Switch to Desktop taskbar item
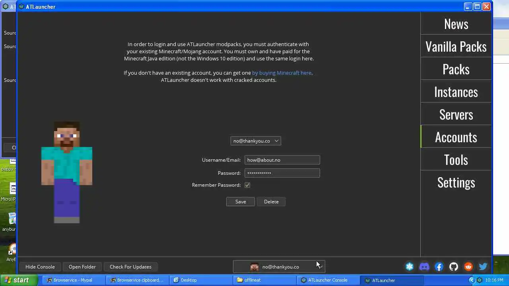The width and height of the screenshot is (509, 286). [x=201, y=280]
